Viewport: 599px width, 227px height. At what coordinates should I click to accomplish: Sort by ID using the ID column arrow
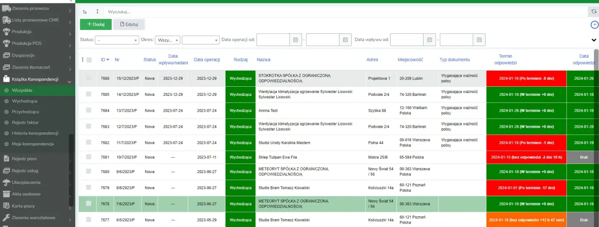(108, 60)
